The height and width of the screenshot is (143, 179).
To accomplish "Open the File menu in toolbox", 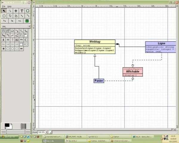I will [x=4, y=6].
